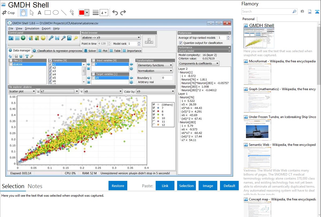Select the rectangle drawing tool
321x217 pixels.
pyautogui.click(x=47, y=13)
